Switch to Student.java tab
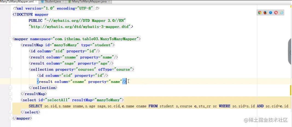Image resolution: width=292 pixels, height=127 pixels. [52, 2]
